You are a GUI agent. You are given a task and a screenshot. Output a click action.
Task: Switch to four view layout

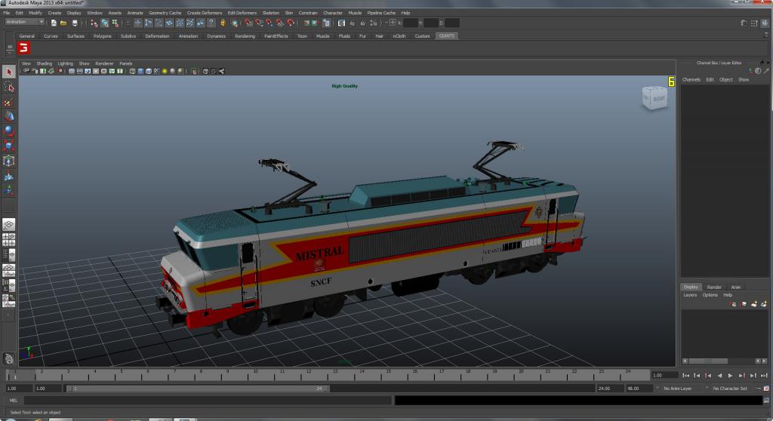point(9,240)
